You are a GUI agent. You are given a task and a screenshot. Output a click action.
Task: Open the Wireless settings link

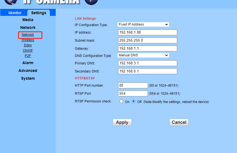(28, 40)
